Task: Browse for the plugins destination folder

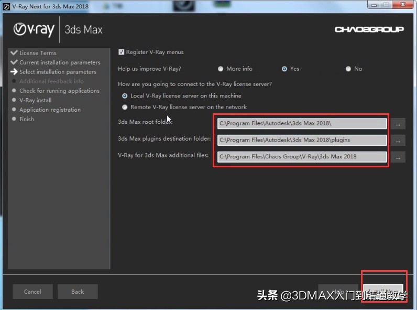Action: [x=398, y=141]
